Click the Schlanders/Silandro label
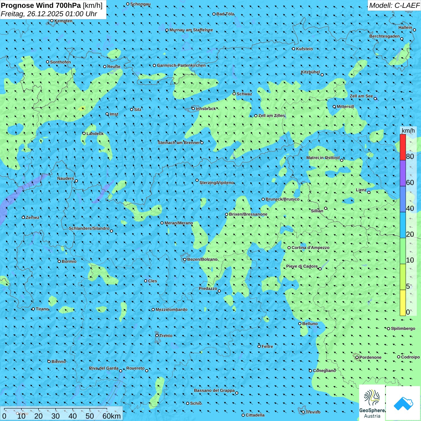This screenshot has width=421, height=421. 89,228
